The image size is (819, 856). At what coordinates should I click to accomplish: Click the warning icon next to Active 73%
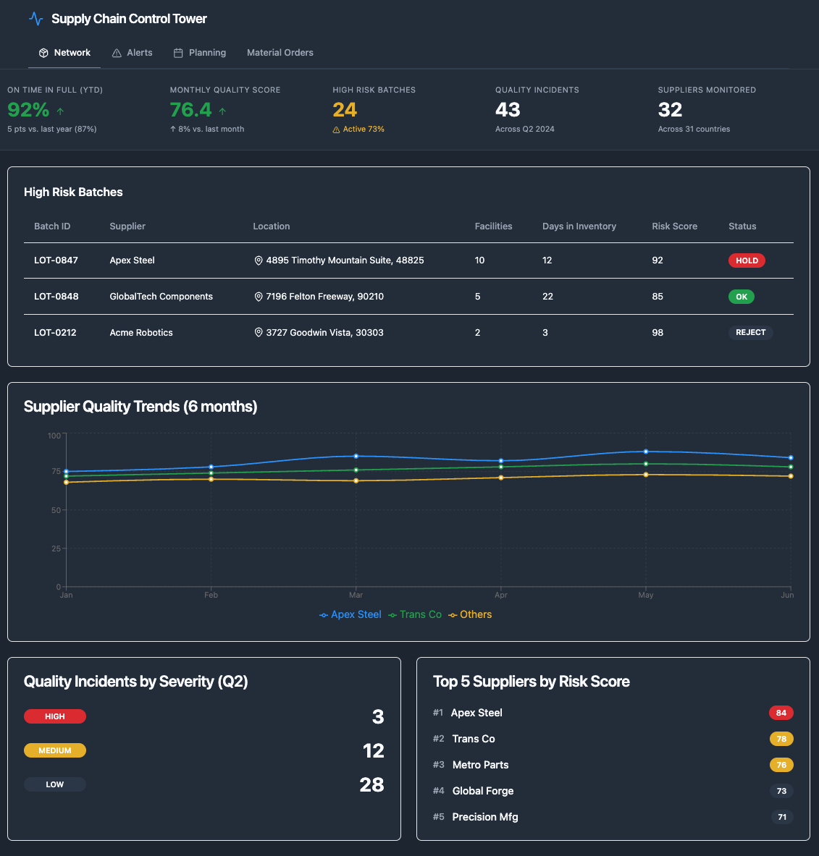click(x=336, y=130)
